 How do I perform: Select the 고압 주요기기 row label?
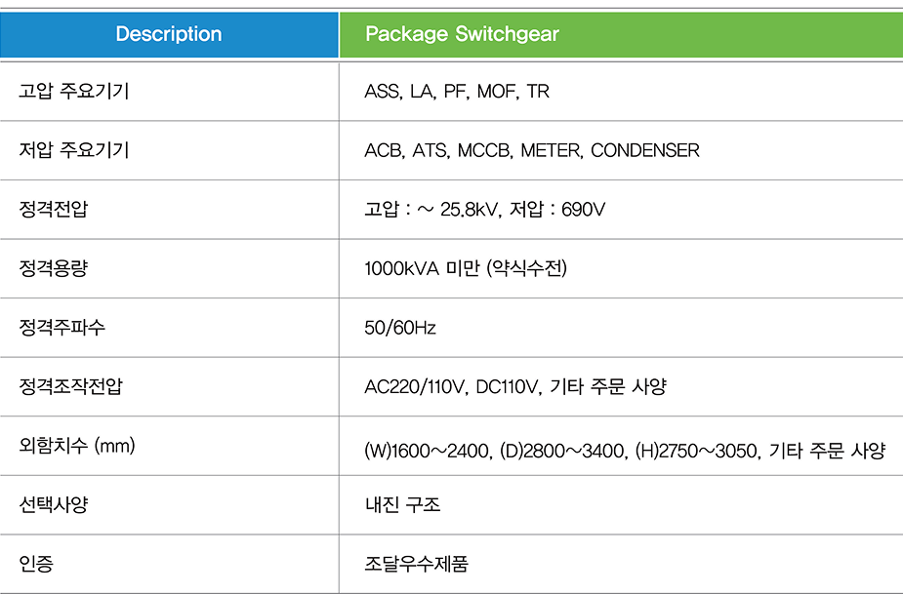point(74,92)
